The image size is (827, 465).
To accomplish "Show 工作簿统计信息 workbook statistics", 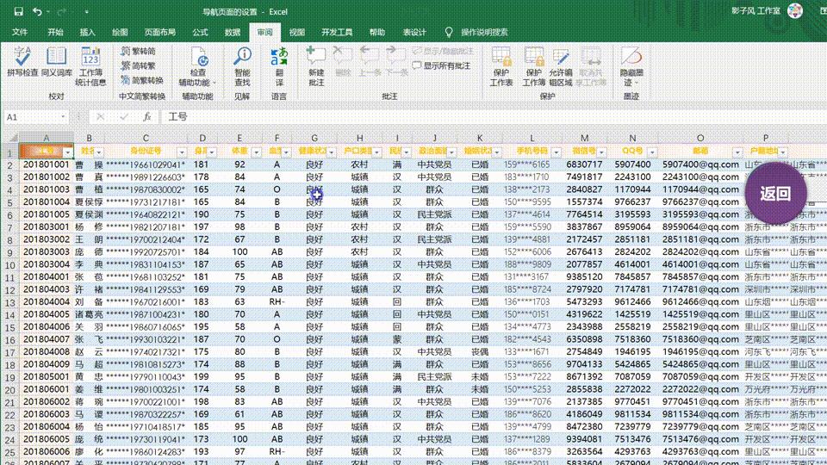I will coord(90,65).
